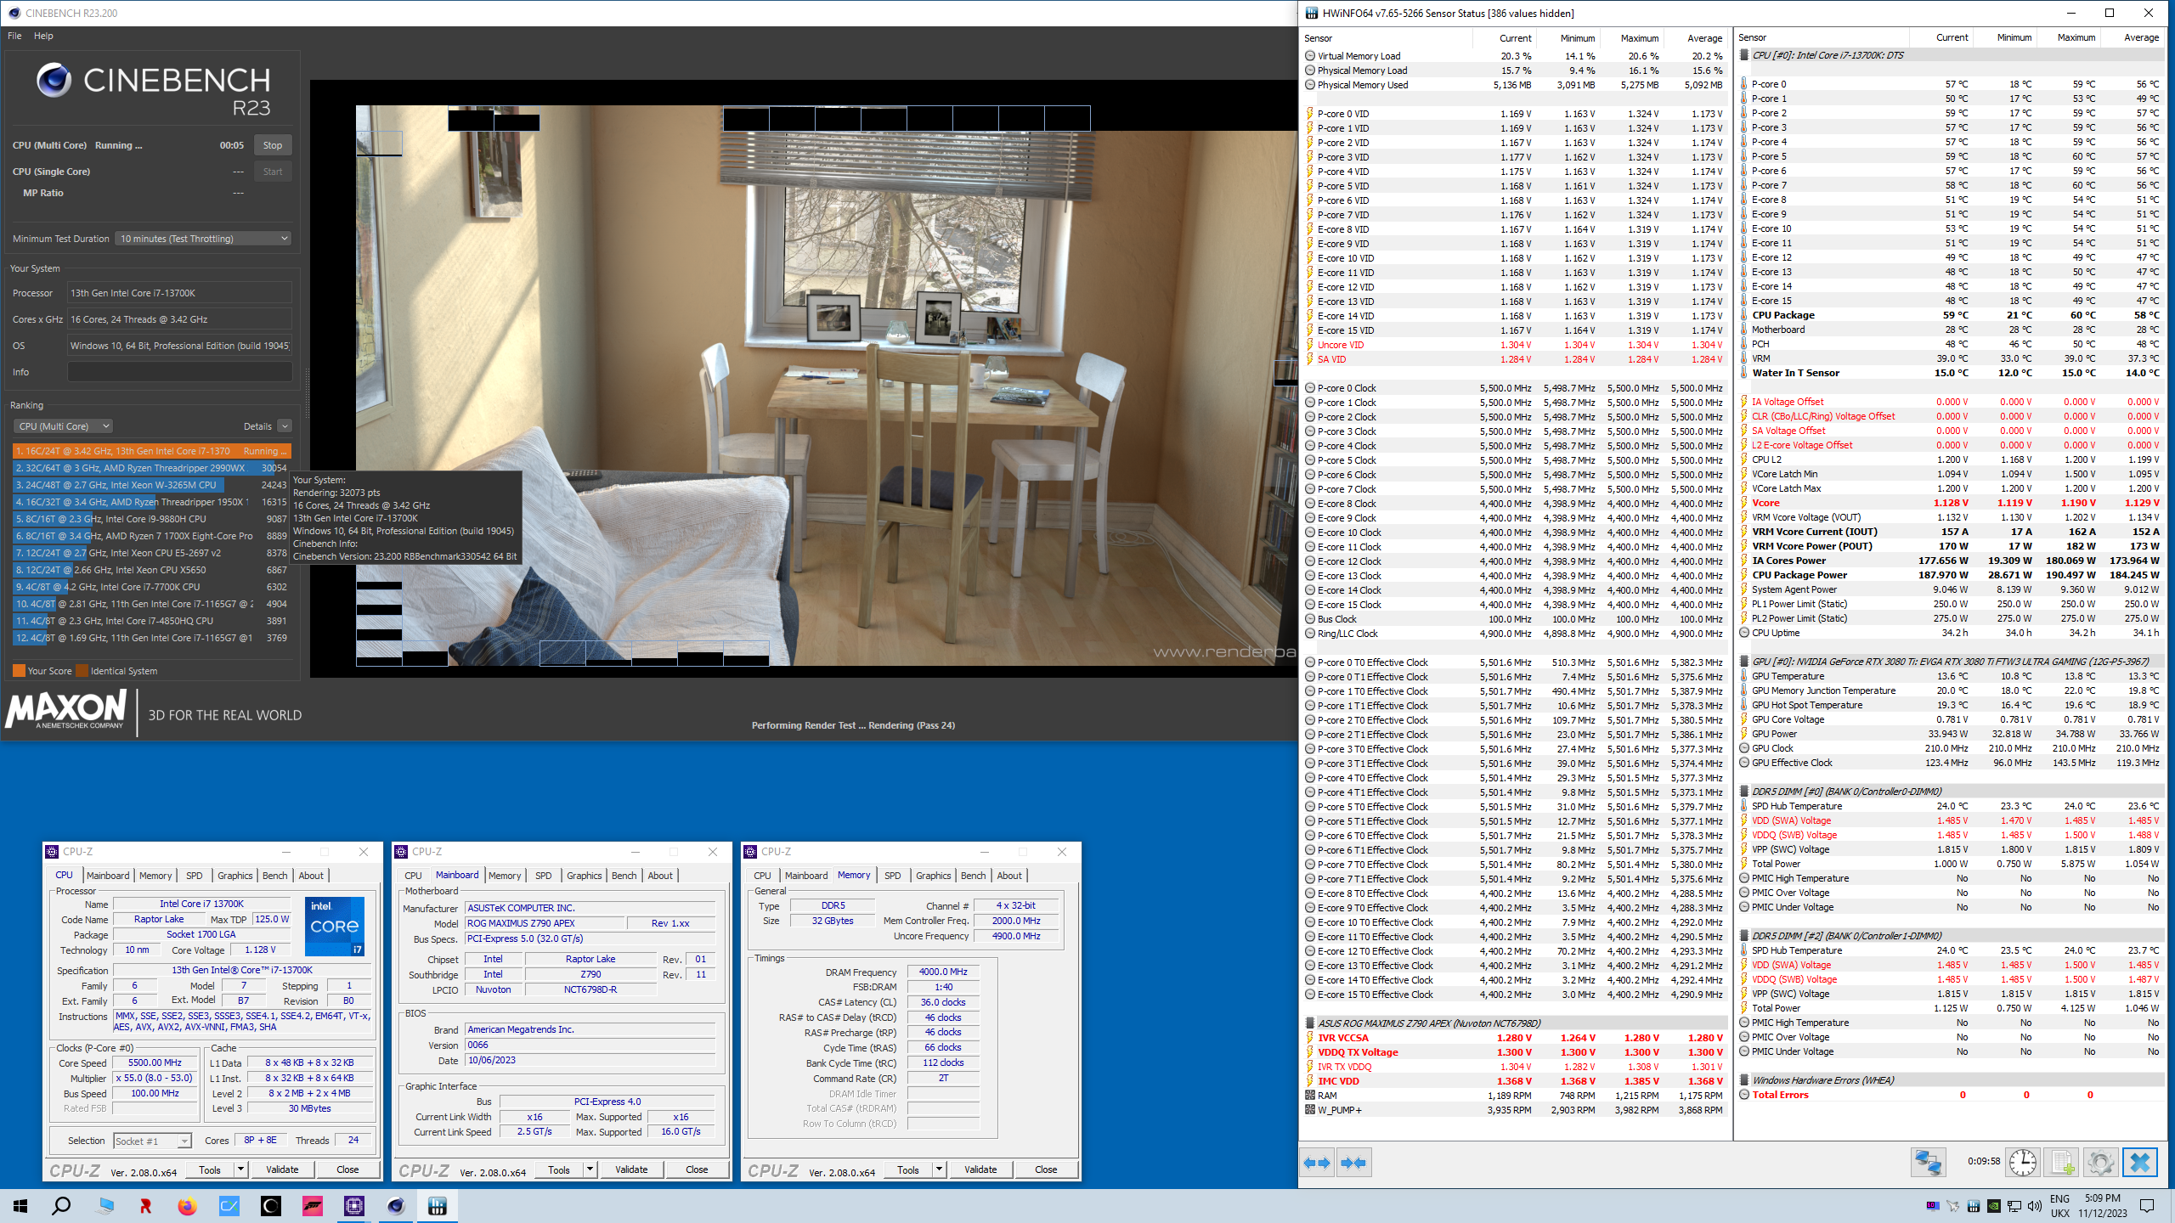Open Forza taskbar icon
This screenshot has width=2175, height=1223.
[x=313, y=1206]
